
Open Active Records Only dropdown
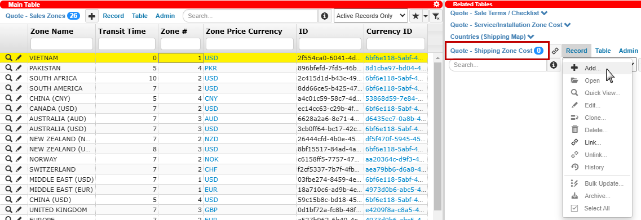point(371,16)
